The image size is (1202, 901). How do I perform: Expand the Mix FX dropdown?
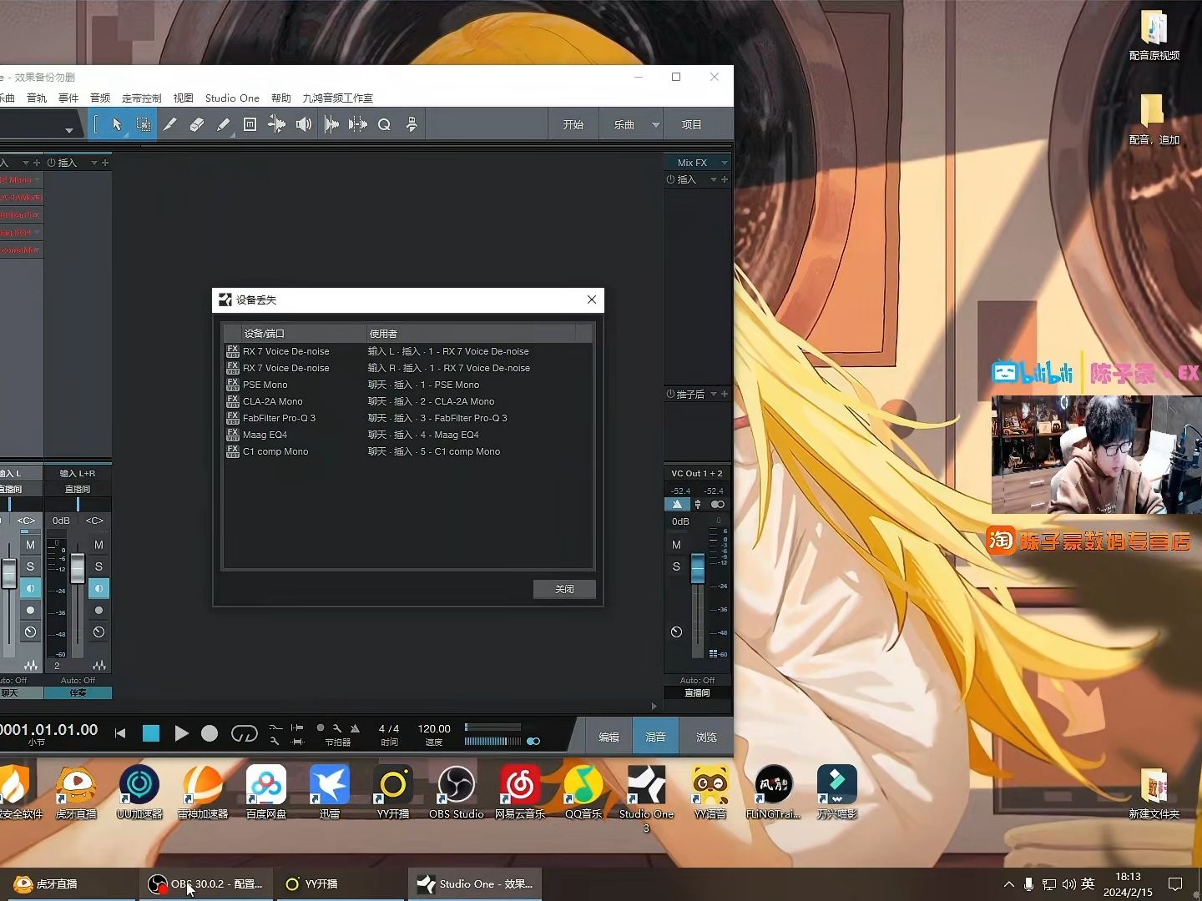coord(725,163)
